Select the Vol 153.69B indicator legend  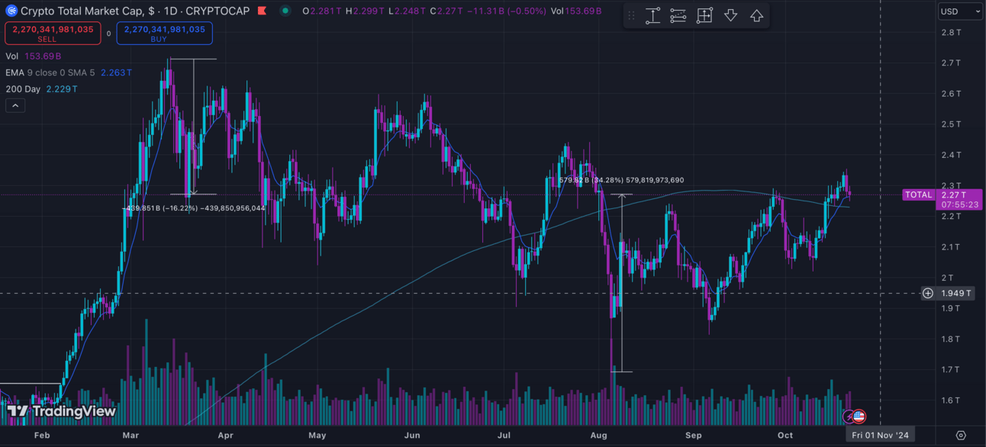33,56
